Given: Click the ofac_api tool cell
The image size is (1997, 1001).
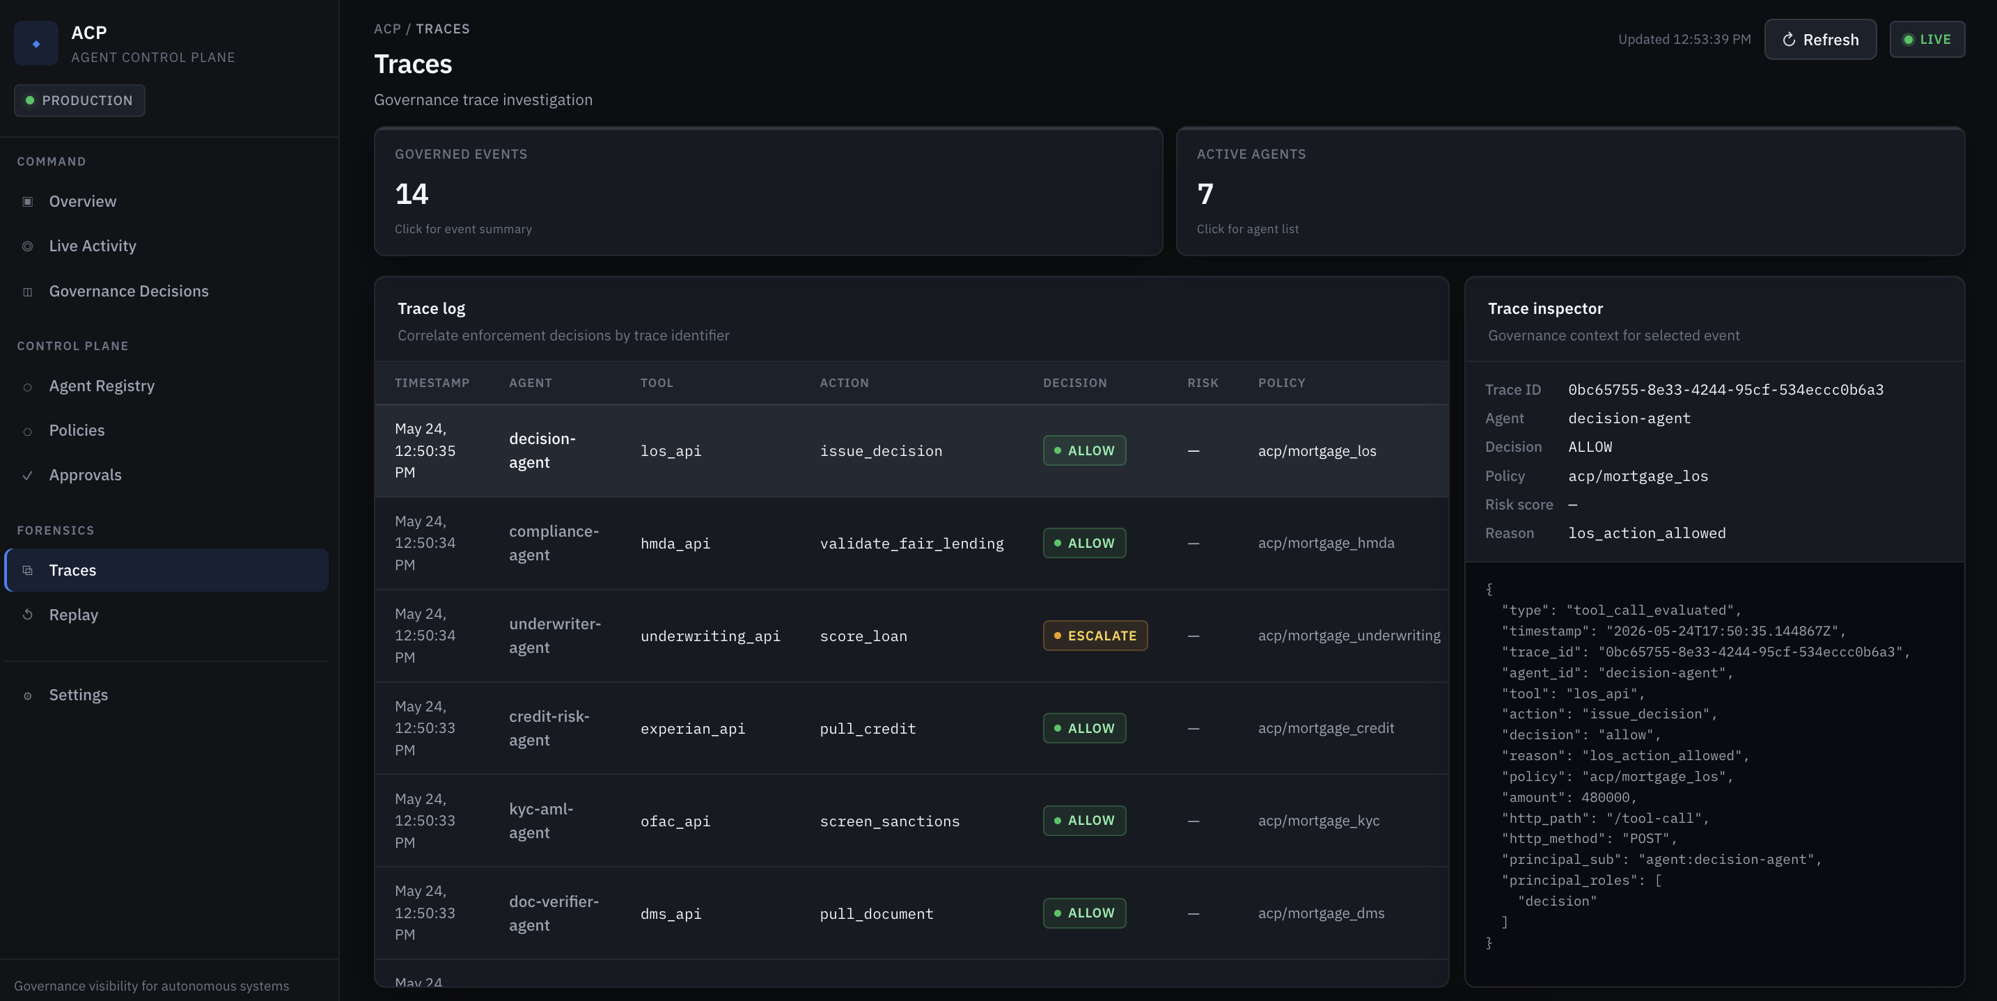Looking at the screenshot, I should click(x=675, y=821).
